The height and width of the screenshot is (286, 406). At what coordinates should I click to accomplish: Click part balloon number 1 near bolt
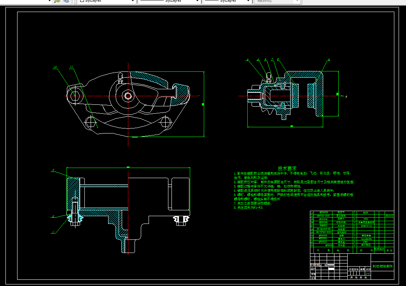click(53, 232)
